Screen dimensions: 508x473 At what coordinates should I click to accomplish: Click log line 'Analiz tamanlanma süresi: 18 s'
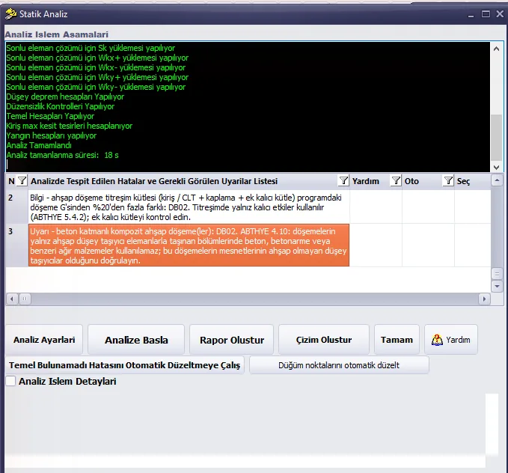coord(63,155)
